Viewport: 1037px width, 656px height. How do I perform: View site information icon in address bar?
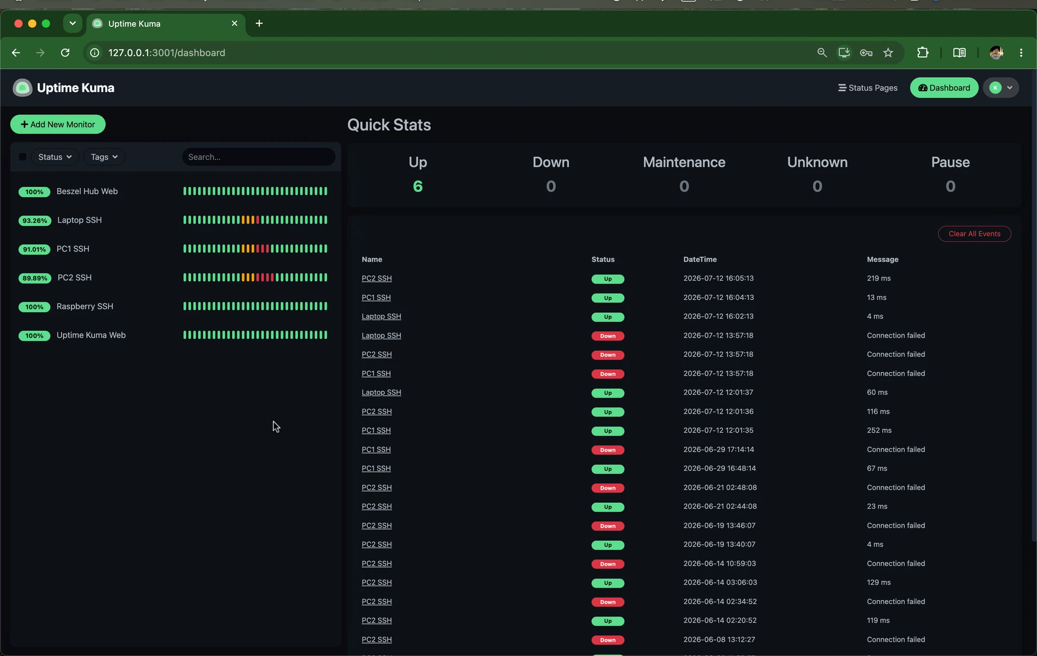pyautogui.click(x=95, y=53)
